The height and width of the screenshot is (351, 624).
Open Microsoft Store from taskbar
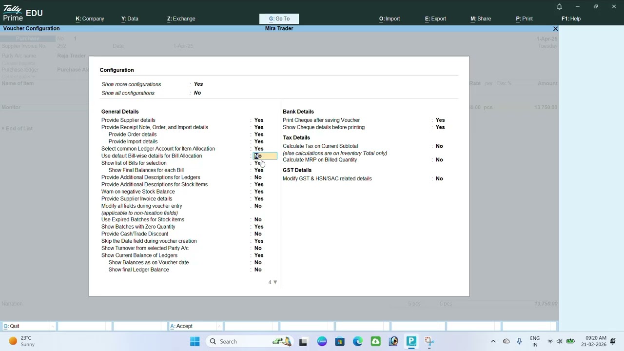click(340, 341)
